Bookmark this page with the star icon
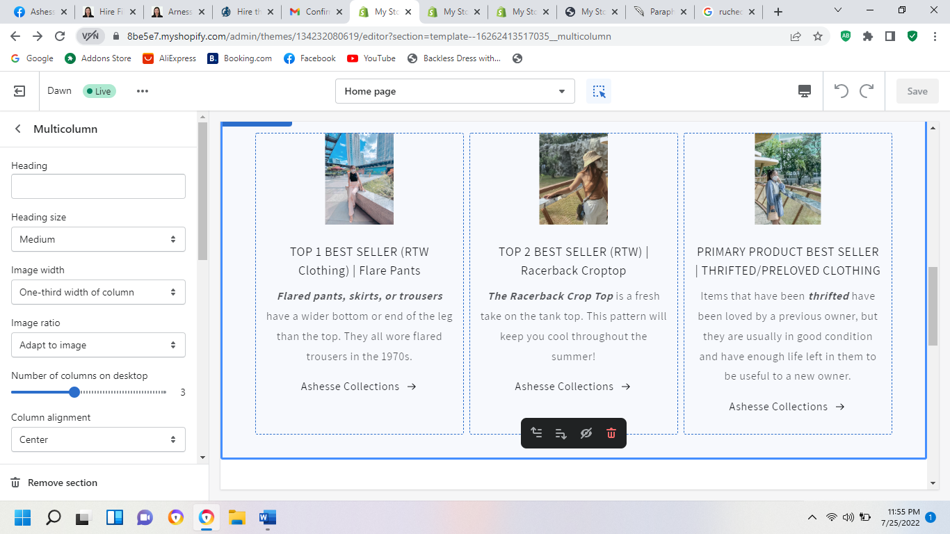Screen dimensions: 950x534 pyautogui.click(x=818, y=36)
